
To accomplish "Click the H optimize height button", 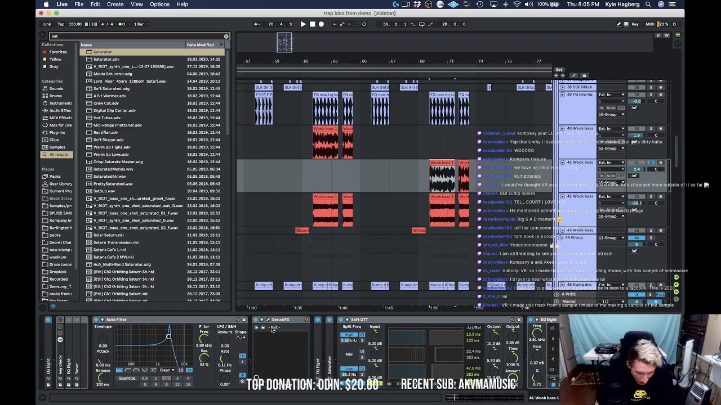I will click(658, 35).
